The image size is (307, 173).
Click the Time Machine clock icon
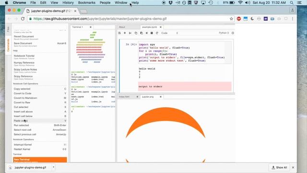coord(211,2)
